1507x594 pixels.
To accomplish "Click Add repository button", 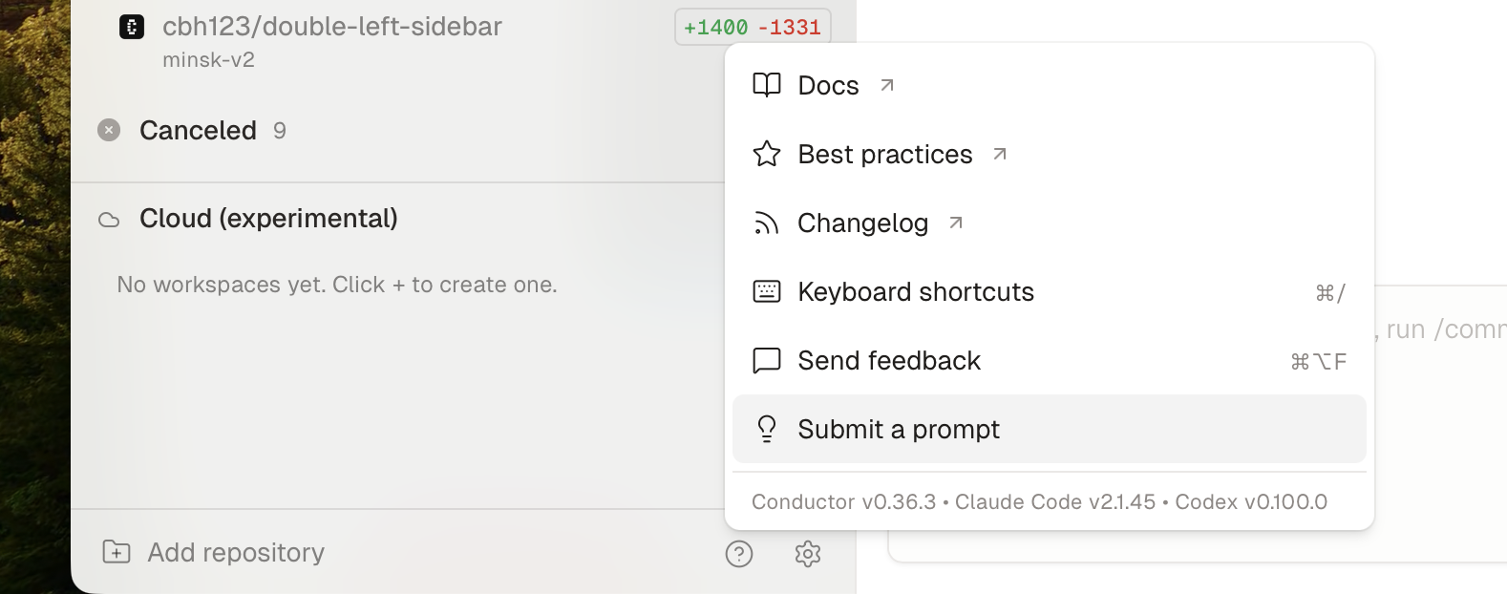I will tap(236, 552).
